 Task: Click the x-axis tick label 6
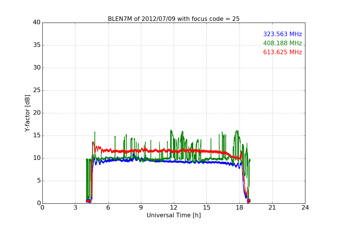coord(108,208)
